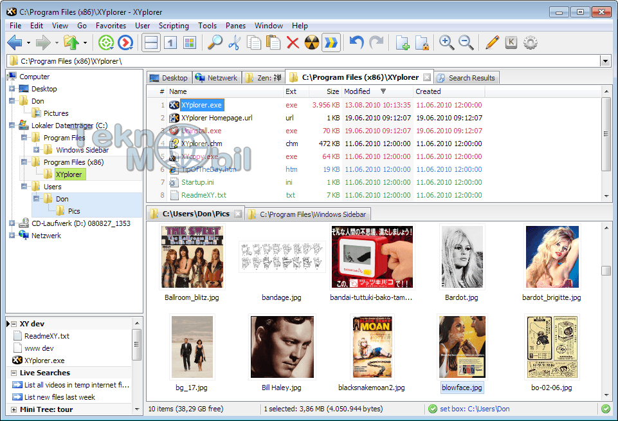This screenshot has width=618, height=421.
Task: Click the Undo arrow icon
Action: pos(357,42)
